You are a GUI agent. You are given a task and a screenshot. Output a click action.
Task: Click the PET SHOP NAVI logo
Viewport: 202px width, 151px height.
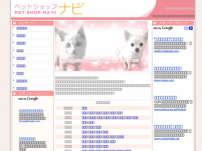[x=50, y=9]
